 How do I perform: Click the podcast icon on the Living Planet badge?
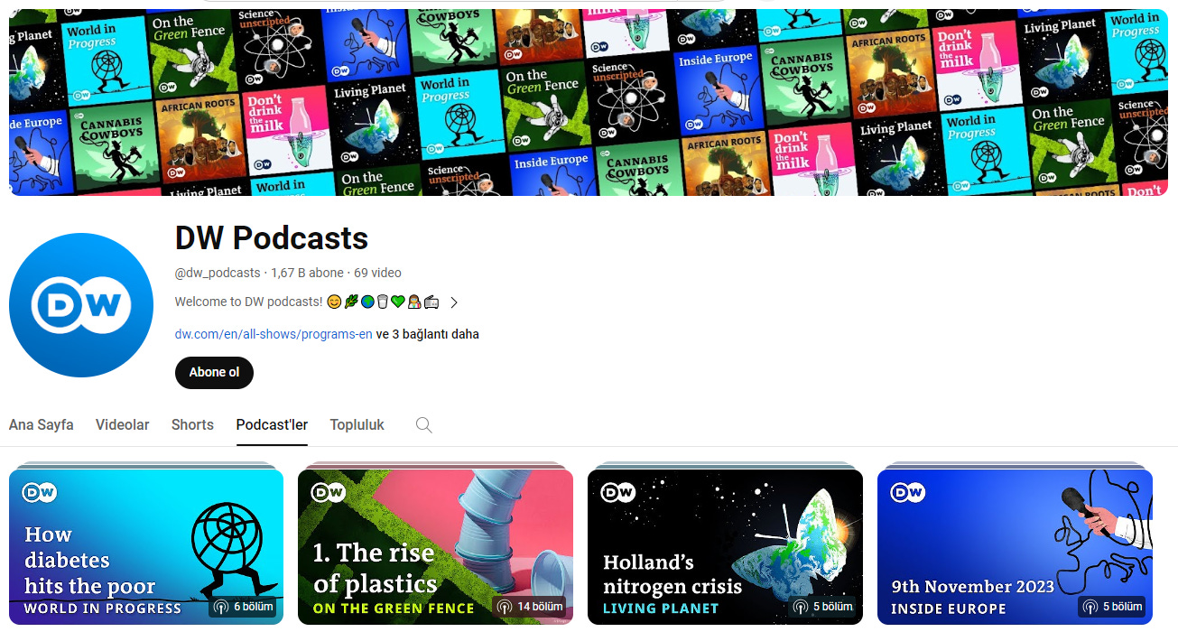point(800,607)
